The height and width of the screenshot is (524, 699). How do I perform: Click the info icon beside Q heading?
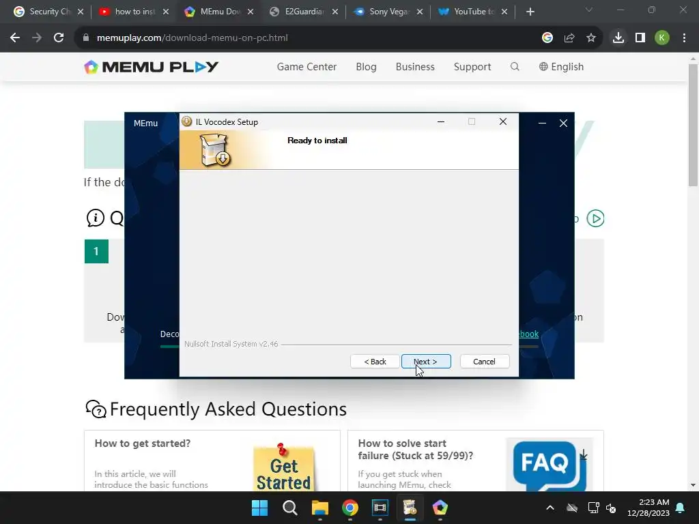point(96,218)
